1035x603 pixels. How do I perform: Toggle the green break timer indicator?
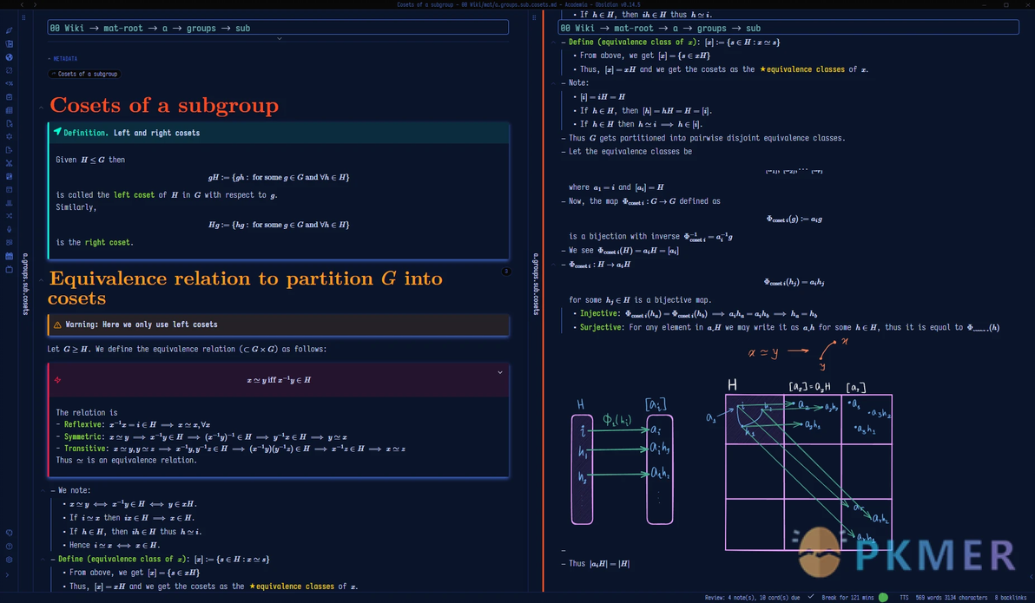(883, 597)
